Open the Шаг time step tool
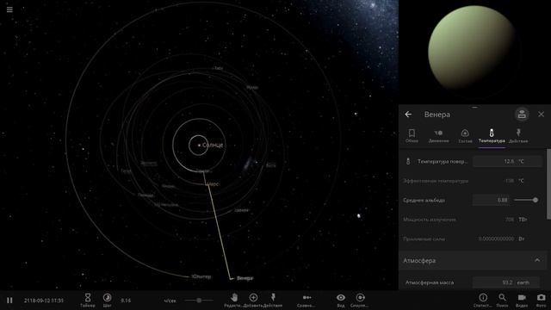 pos(107,301)
